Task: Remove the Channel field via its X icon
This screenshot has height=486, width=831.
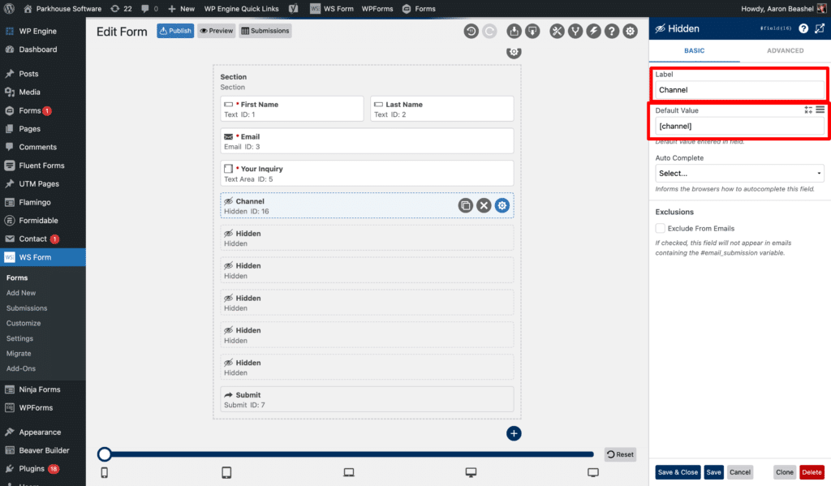Action: tap(484, 205)
